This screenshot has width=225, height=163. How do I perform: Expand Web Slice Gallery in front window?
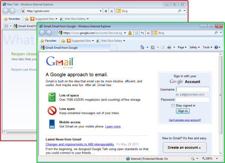[124, 41]
